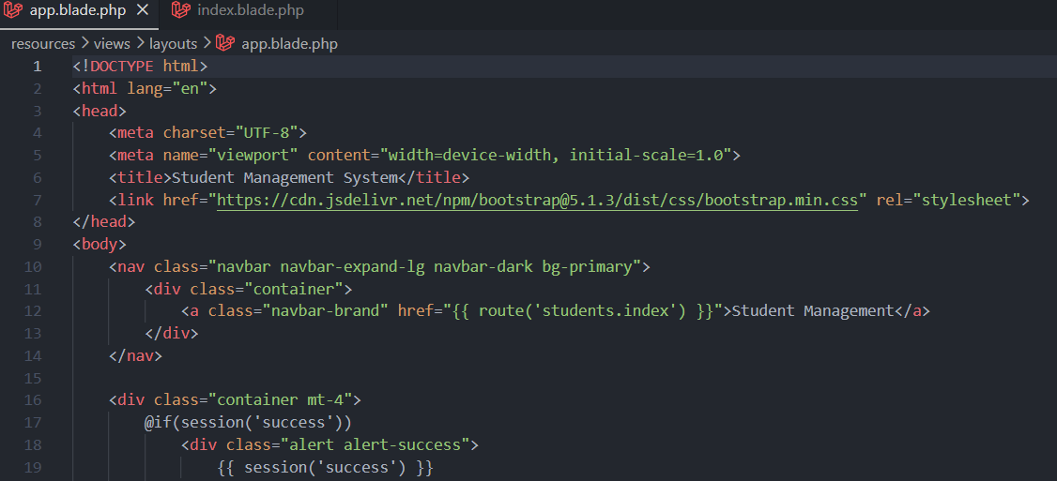Click the {{ session('success') }} echo statement
This screenshot has width=1057, height=481.
click(x=326, y=467)
